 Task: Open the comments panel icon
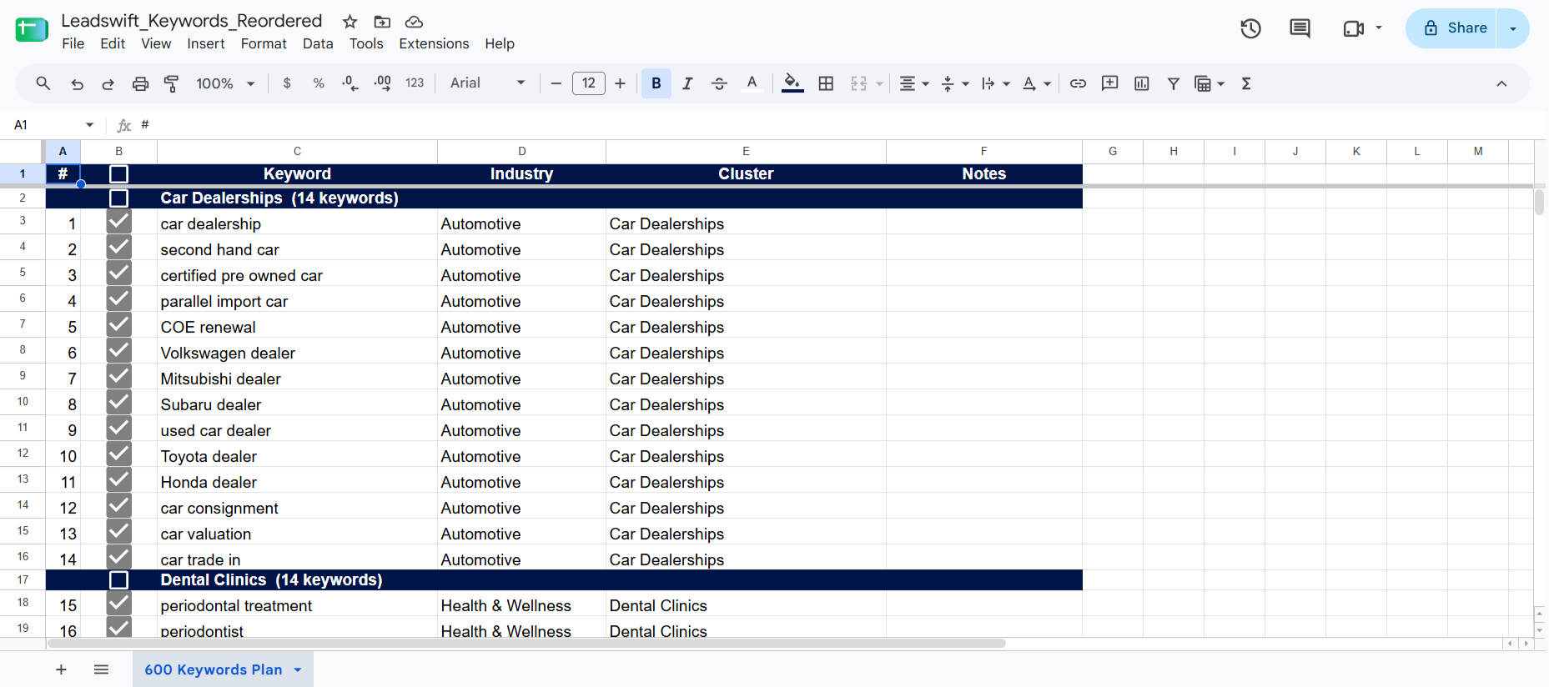[1300, 28]
